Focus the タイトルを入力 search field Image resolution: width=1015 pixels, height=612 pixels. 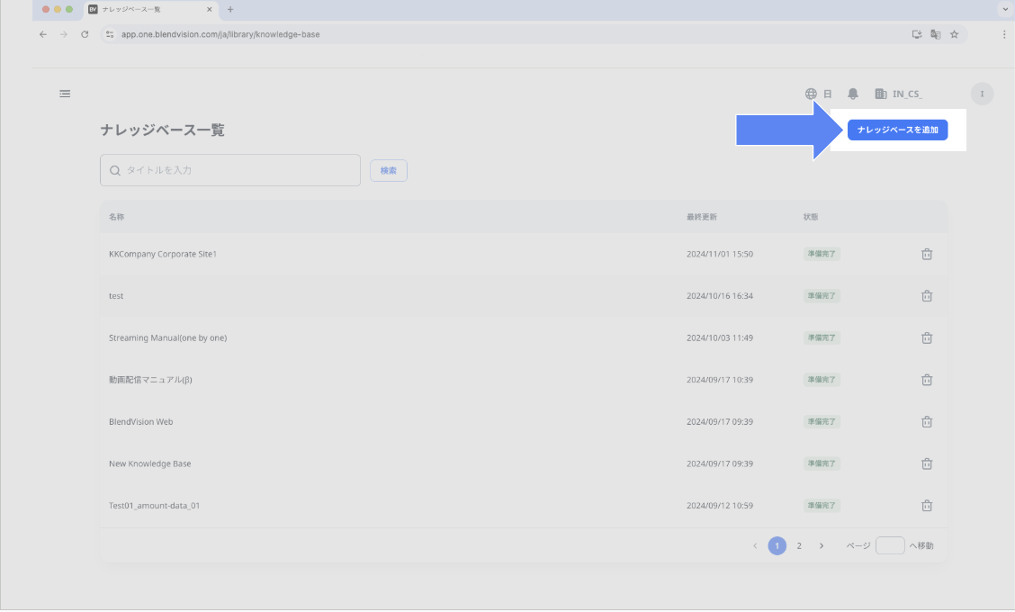click(229, 170)
